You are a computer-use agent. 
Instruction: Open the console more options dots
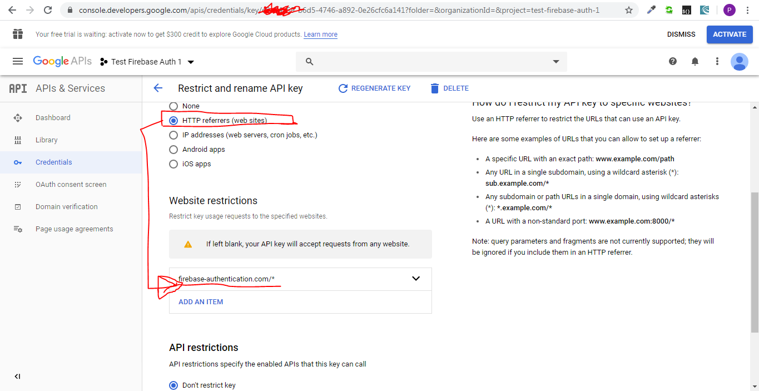tap(717, 62)
